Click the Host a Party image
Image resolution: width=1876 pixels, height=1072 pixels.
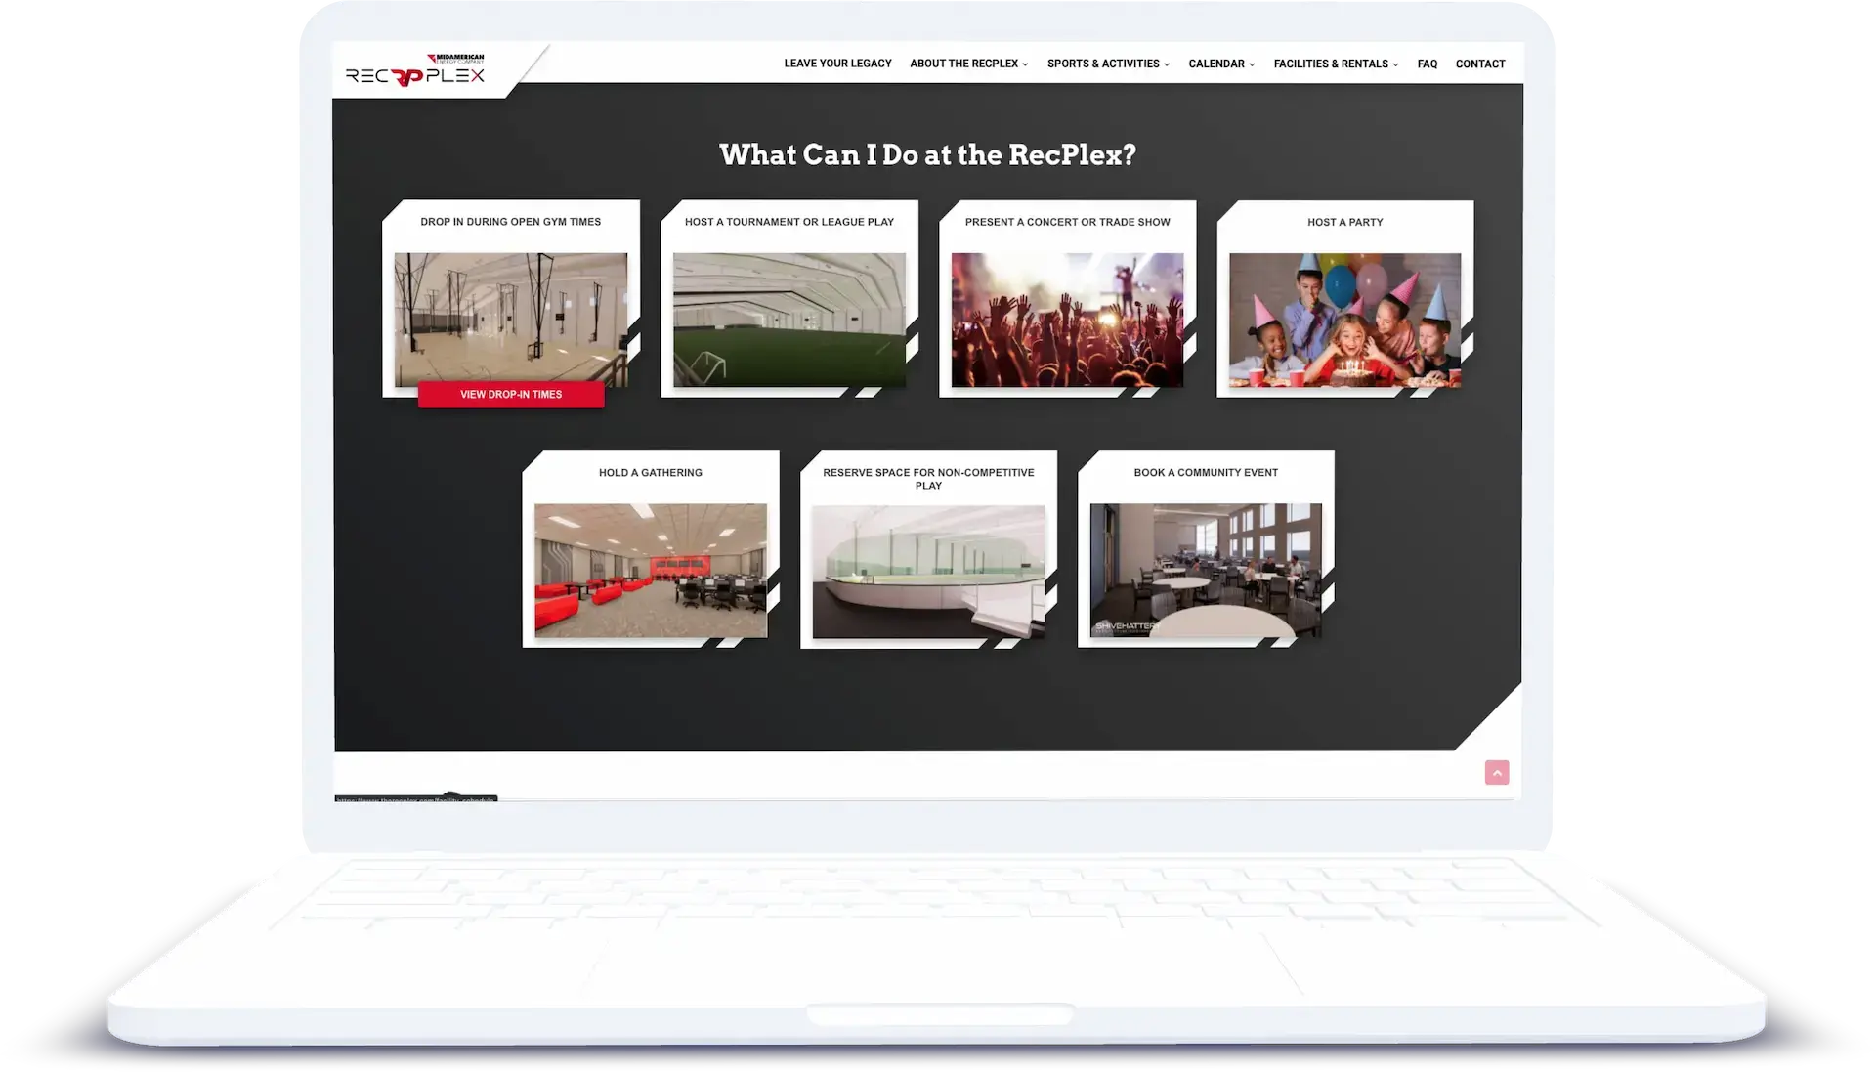(1345, 320)
